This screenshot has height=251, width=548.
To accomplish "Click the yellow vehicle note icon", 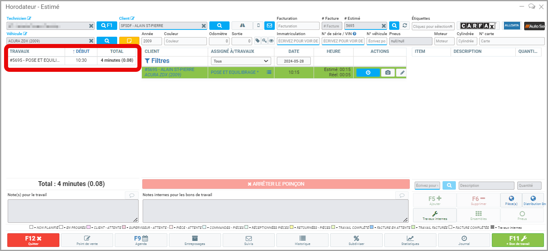I will [x=129, y=41].
